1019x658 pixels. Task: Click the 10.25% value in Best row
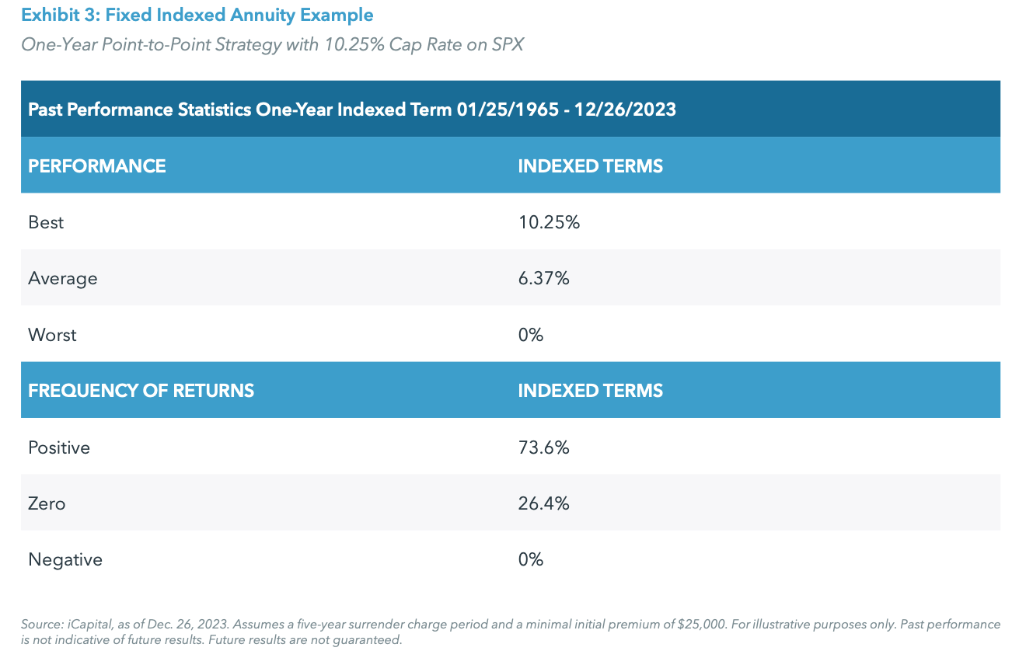pos(549,222)
